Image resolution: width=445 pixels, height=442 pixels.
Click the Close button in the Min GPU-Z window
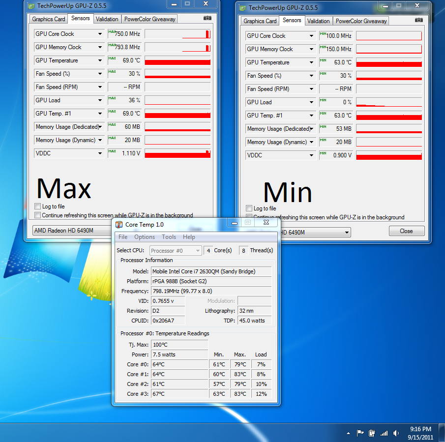[407, 231]
